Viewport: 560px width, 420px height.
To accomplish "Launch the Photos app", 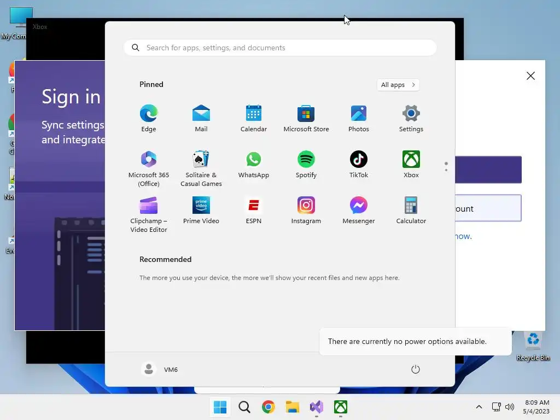I will pos(359,119).
